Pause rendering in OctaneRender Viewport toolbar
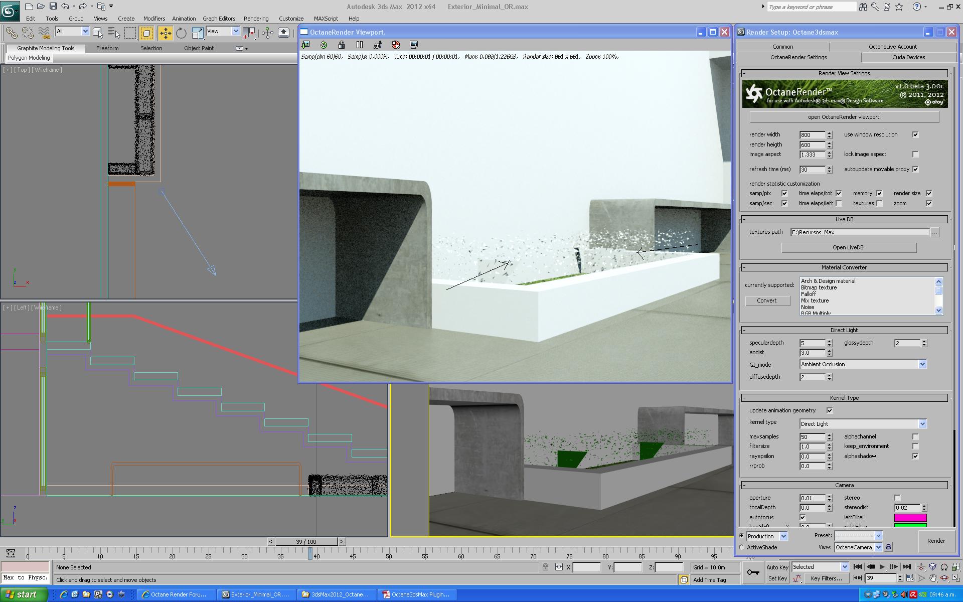The width and height of the screenshot is (963, 602). pyautogui.click(x=360, y=45)
